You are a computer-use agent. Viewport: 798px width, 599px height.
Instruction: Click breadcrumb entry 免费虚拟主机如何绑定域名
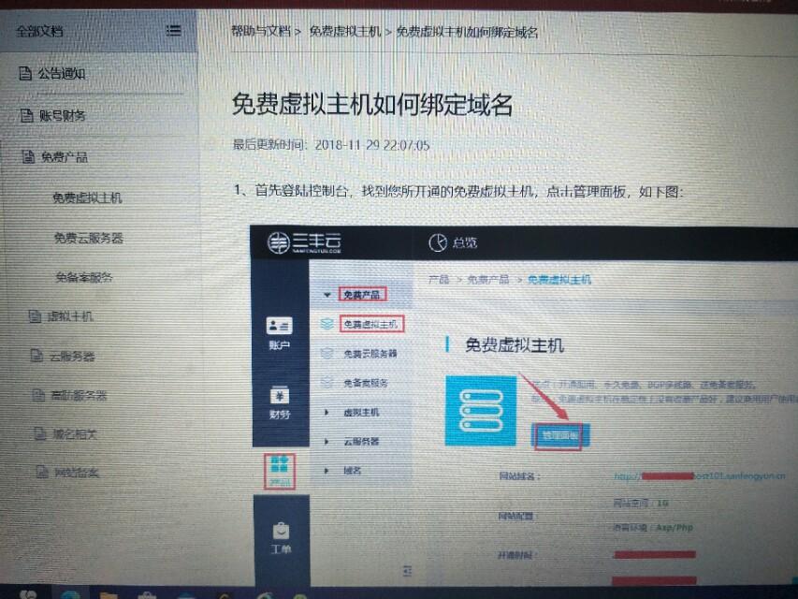pos(467,32)
